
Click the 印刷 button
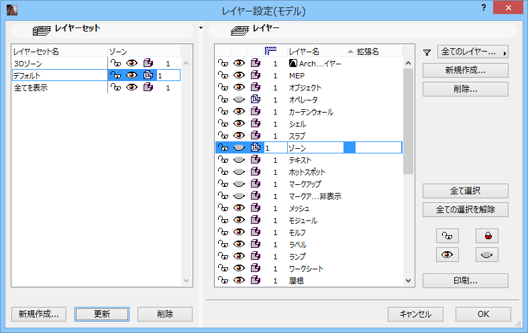[466, 281]
